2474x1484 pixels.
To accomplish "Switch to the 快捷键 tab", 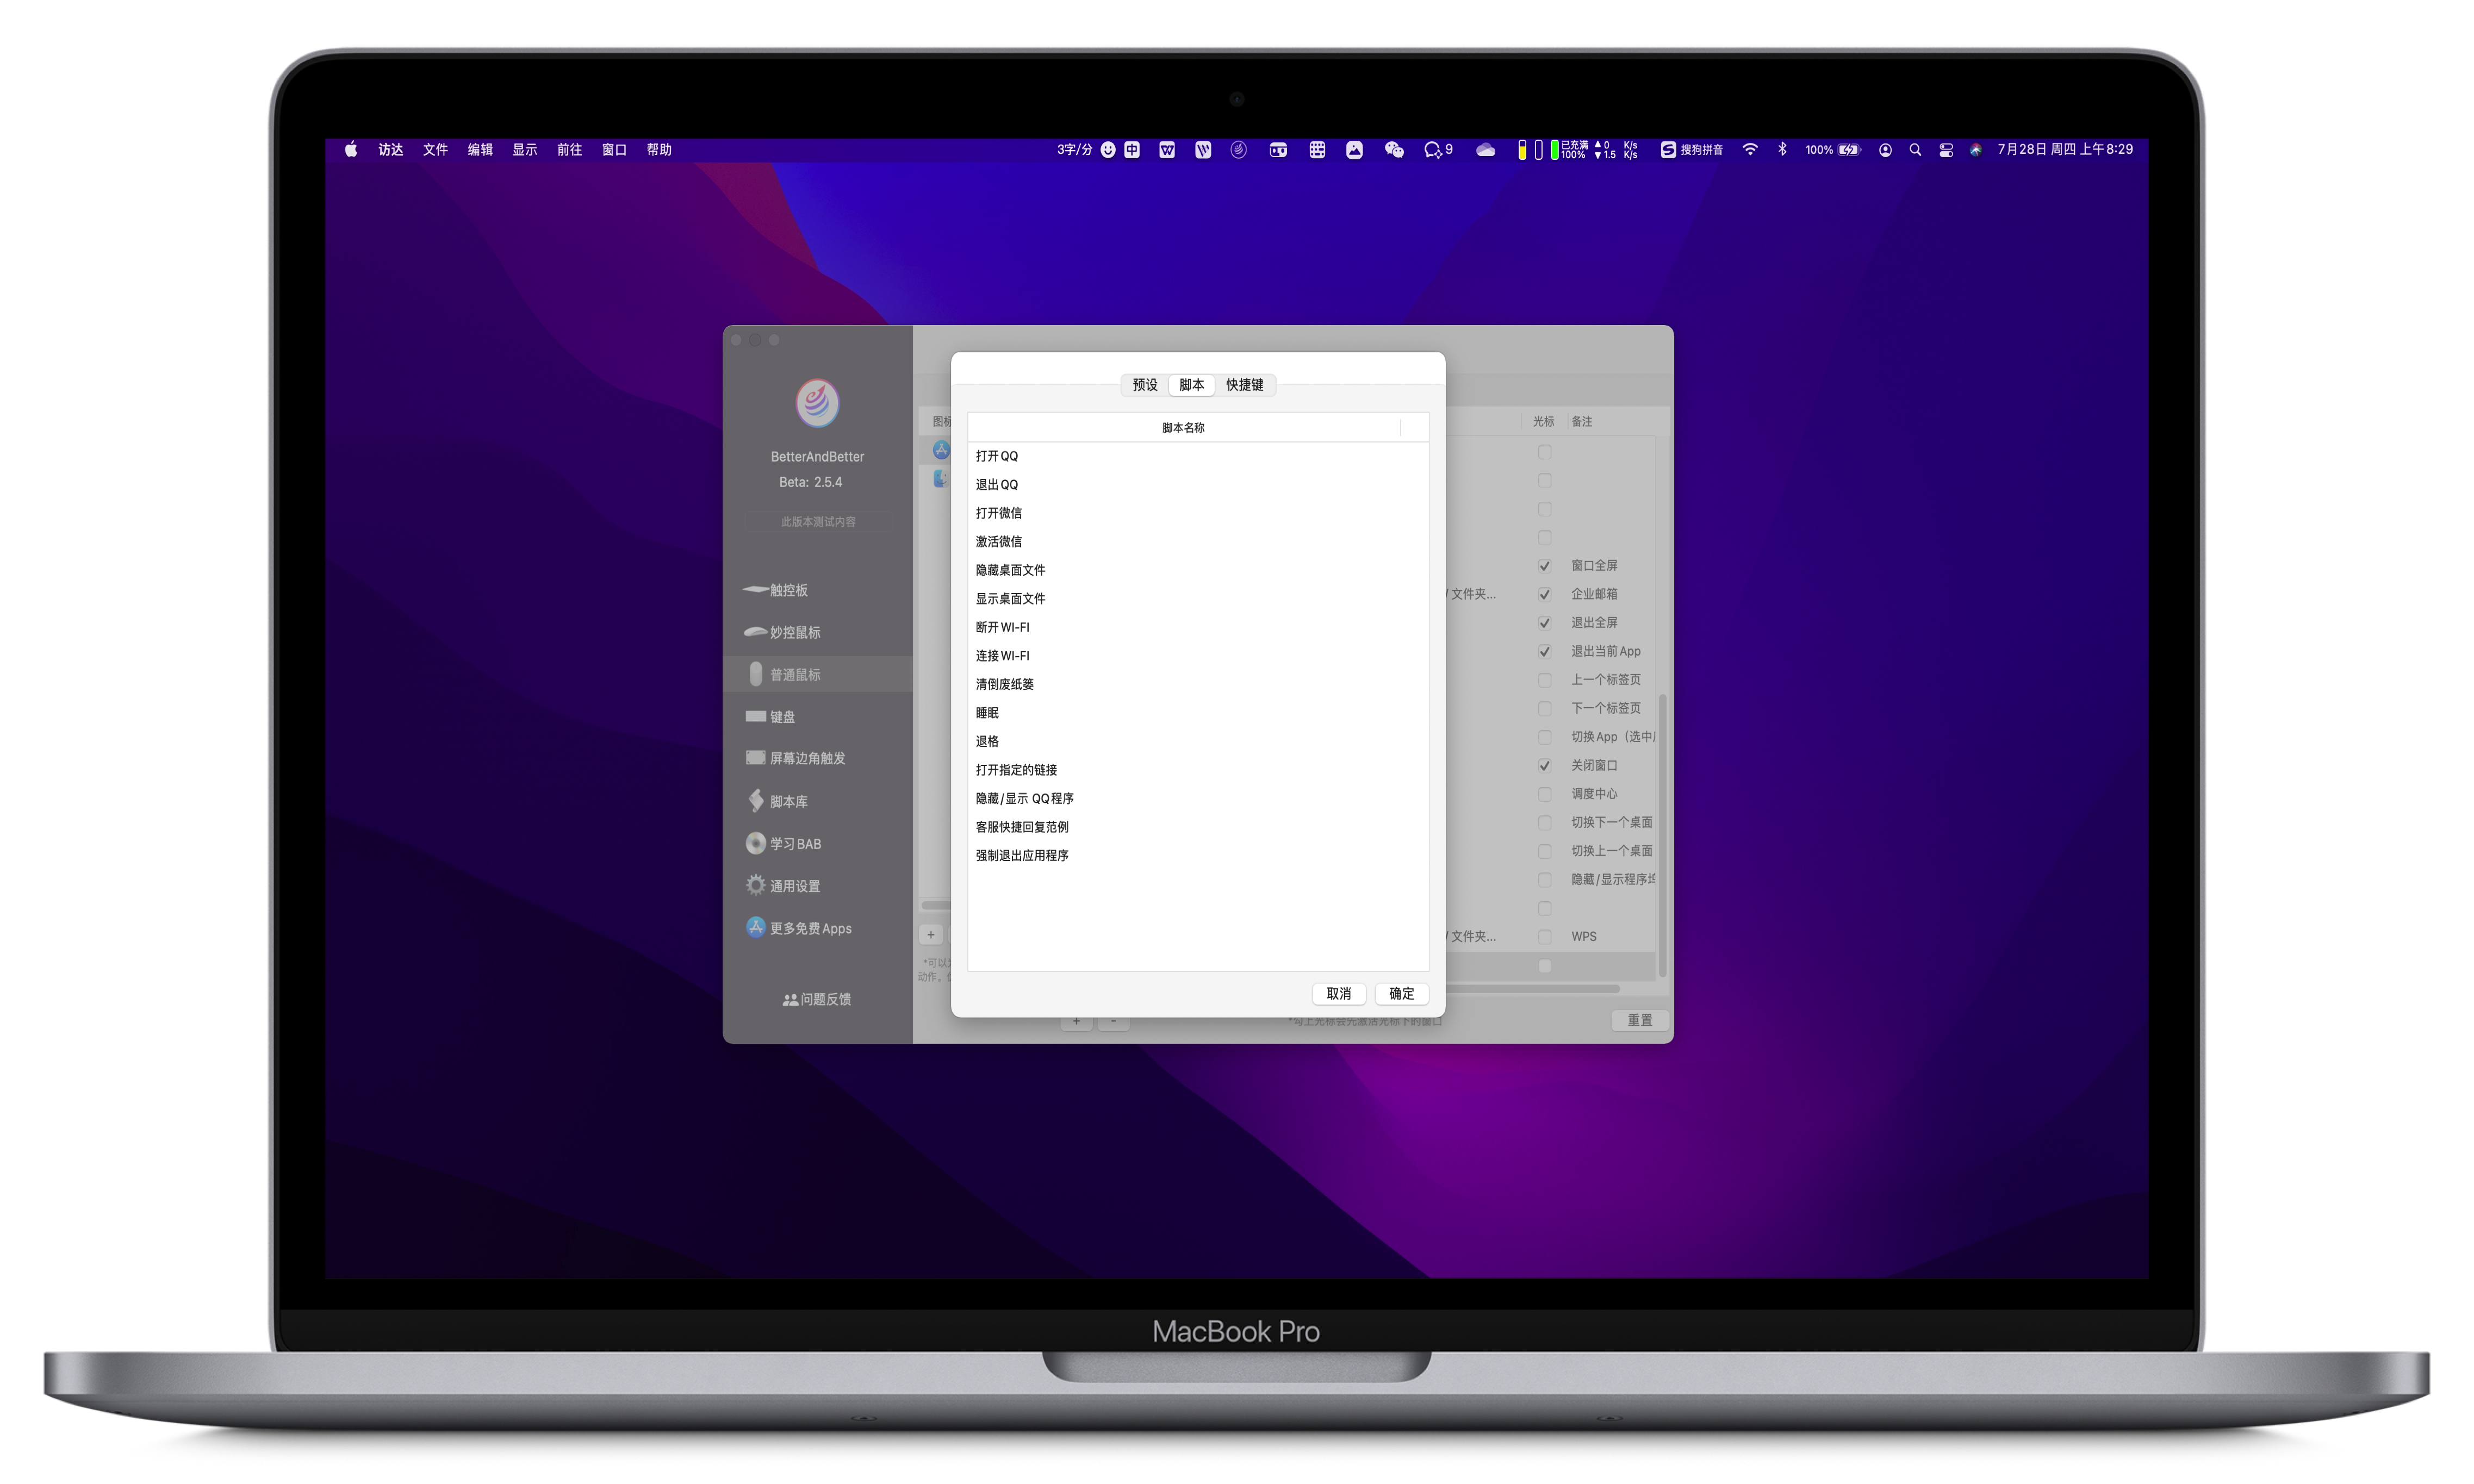I will coord(1245,385).
